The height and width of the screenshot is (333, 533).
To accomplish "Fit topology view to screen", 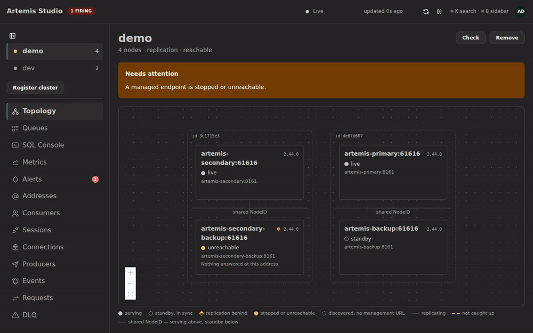I will click(x=130, y=294).
